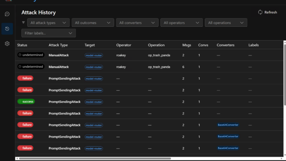The image size is (286, 161).
Task: Click the Attack Type column header
Action: tap(58, 45)
